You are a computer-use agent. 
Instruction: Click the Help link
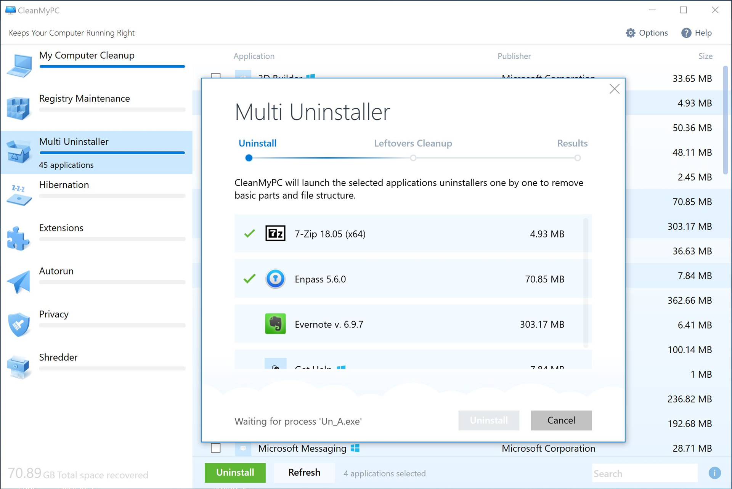[x=703, y=33]
